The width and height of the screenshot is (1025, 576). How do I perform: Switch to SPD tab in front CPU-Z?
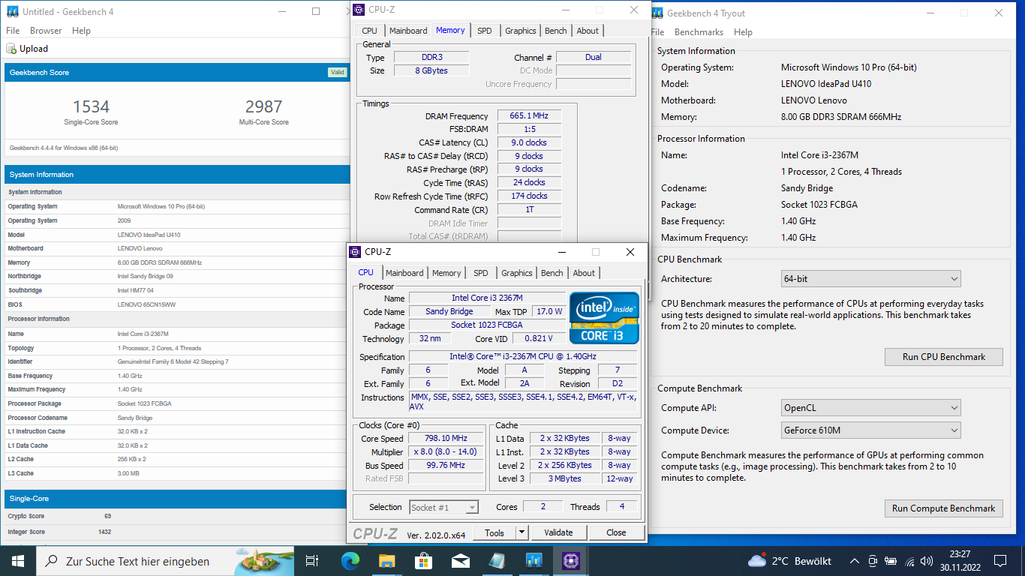point(481,273)
